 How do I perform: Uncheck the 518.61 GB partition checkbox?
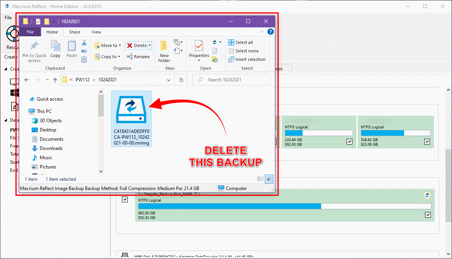(x=427, y=141)
